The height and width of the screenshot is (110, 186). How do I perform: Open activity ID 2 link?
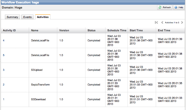[3, 85]
